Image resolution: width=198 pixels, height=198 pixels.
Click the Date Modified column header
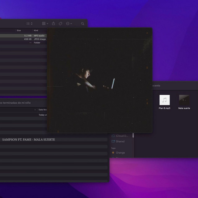tap(42, 110)
